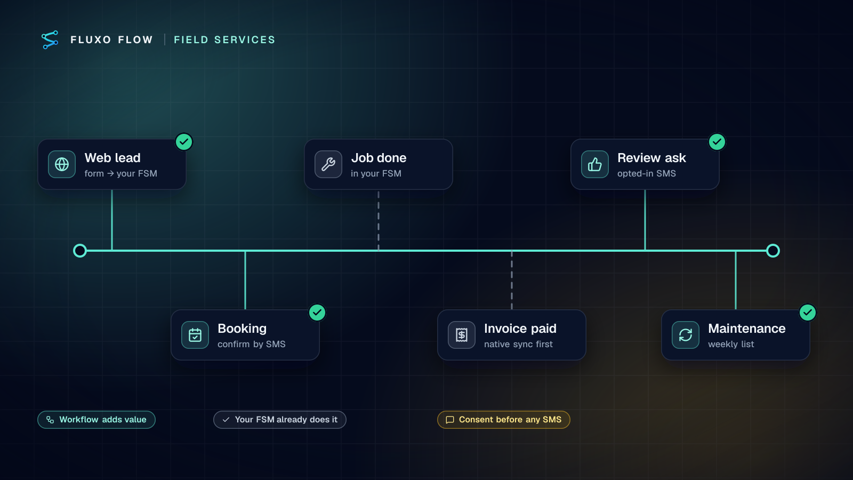The height and width of the screenshot is (480, 853).
Task: Click the Web lead title
Action: coord(112,158)
